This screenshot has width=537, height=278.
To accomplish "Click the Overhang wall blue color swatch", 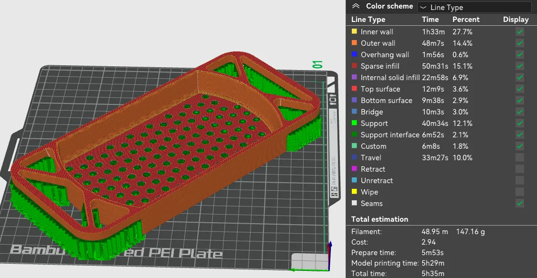I will click(x=354, y=54).
